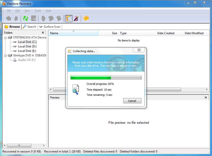Sort by the Date Modified column
Image resolution: width=212 pixels, height=156 pixels.
[x=196, y=33]
